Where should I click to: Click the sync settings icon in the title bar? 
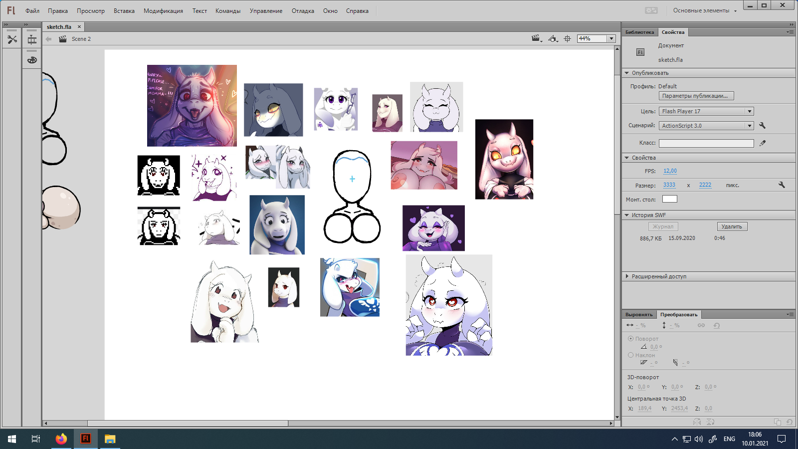(x=651, y=10)
